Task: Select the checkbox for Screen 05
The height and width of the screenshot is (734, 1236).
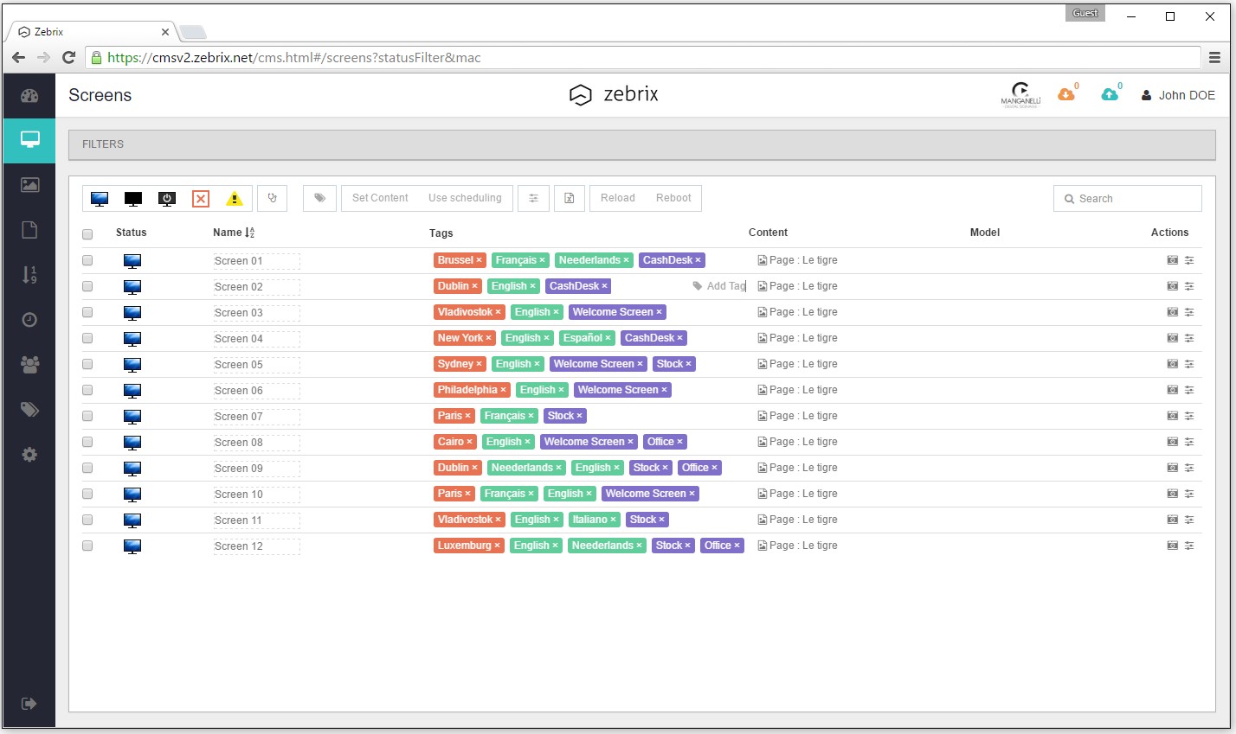Action: point(87,364)
